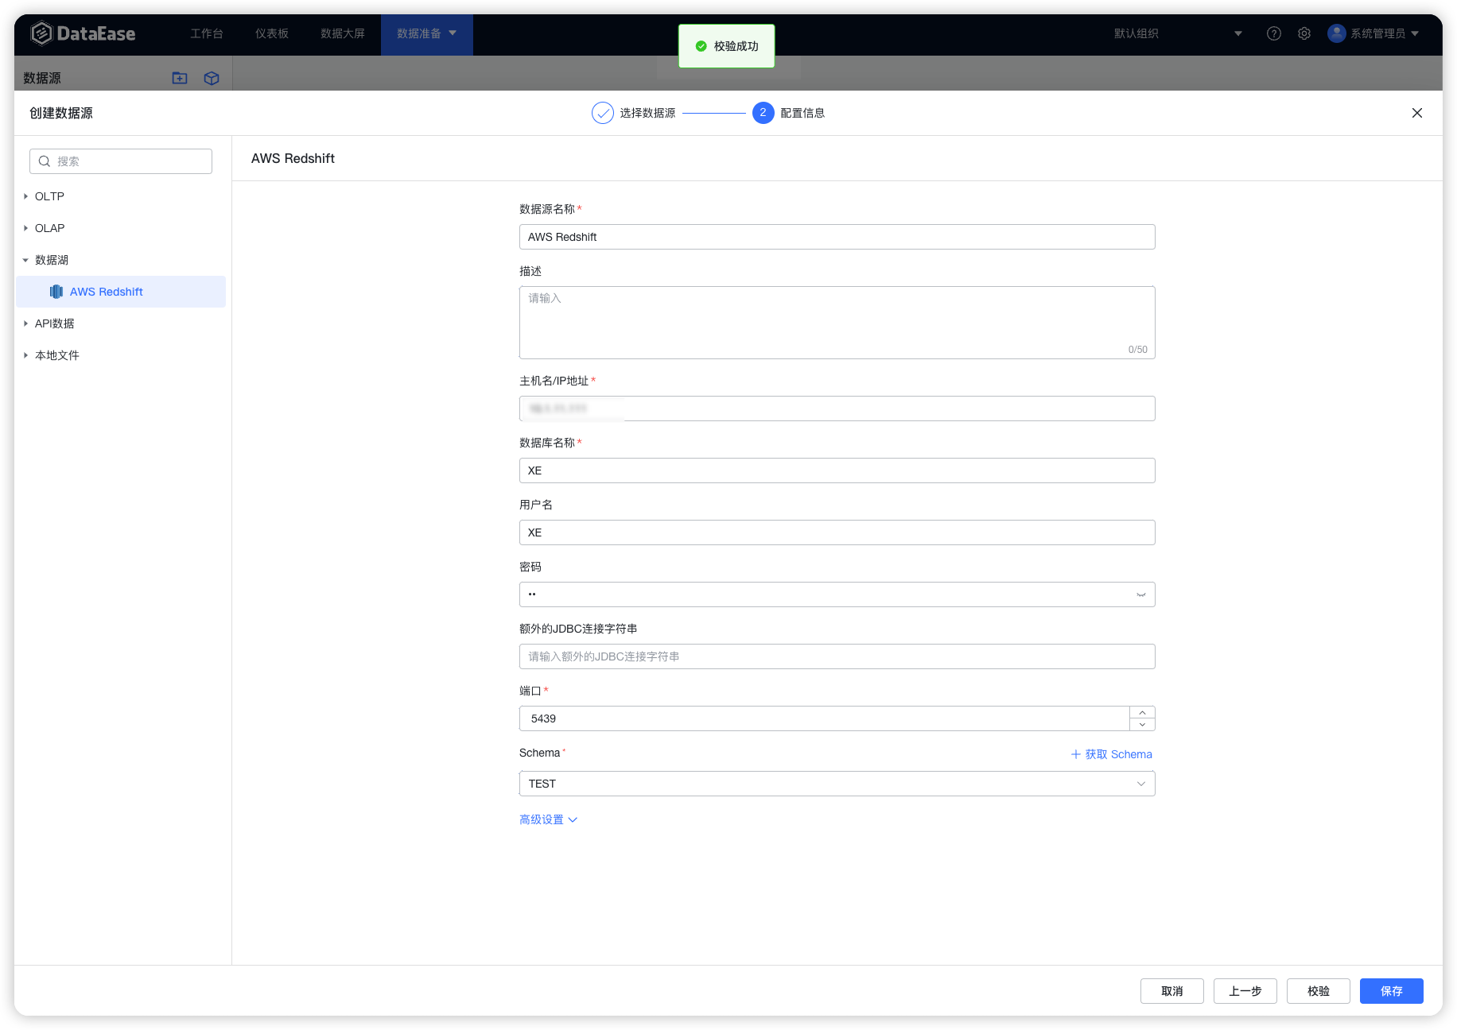
Task: Click the 保存 button
Action: (x=1391, y=991)
